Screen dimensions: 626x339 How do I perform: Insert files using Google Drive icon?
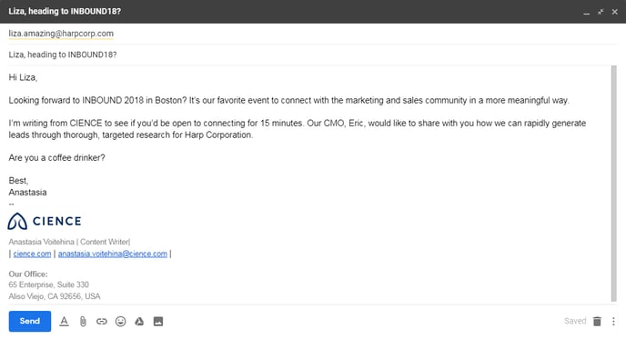tap(139, 321)
